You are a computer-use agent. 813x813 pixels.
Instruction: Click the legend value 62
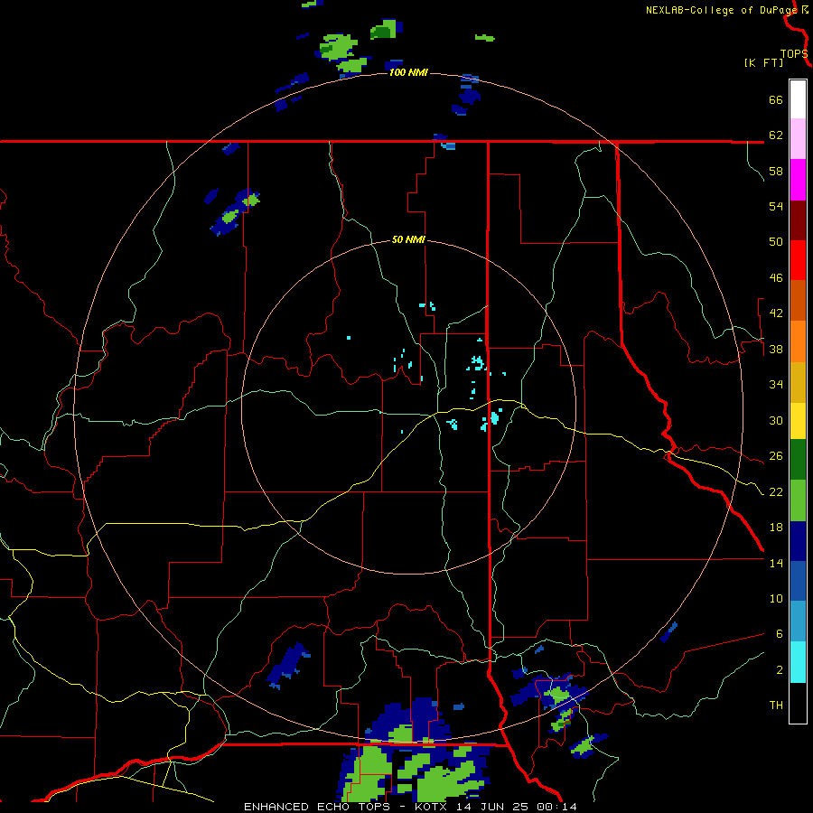(x=776, y=135)
